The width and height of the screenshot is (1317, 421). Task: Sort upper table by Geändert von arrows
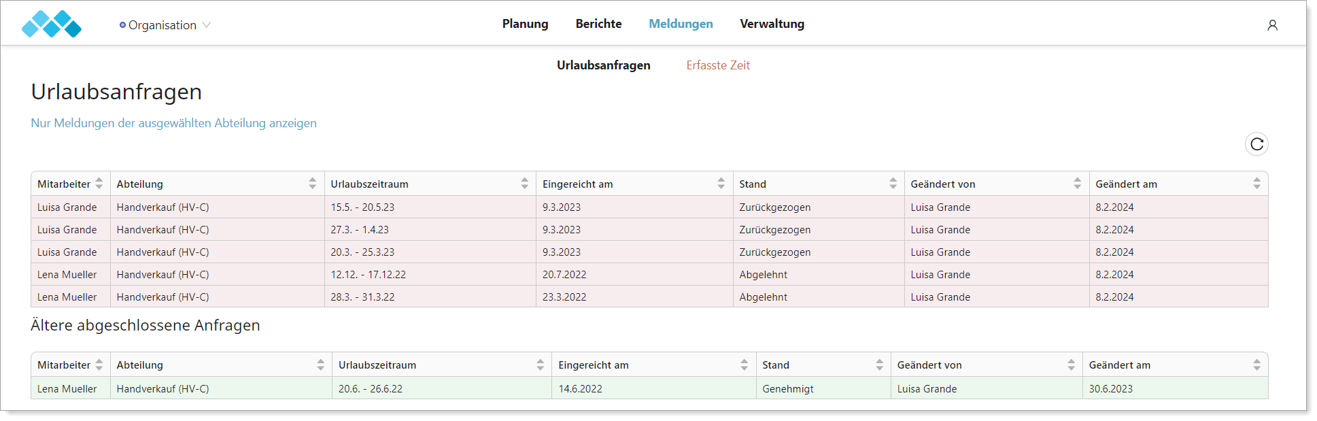pos(1077,184)
